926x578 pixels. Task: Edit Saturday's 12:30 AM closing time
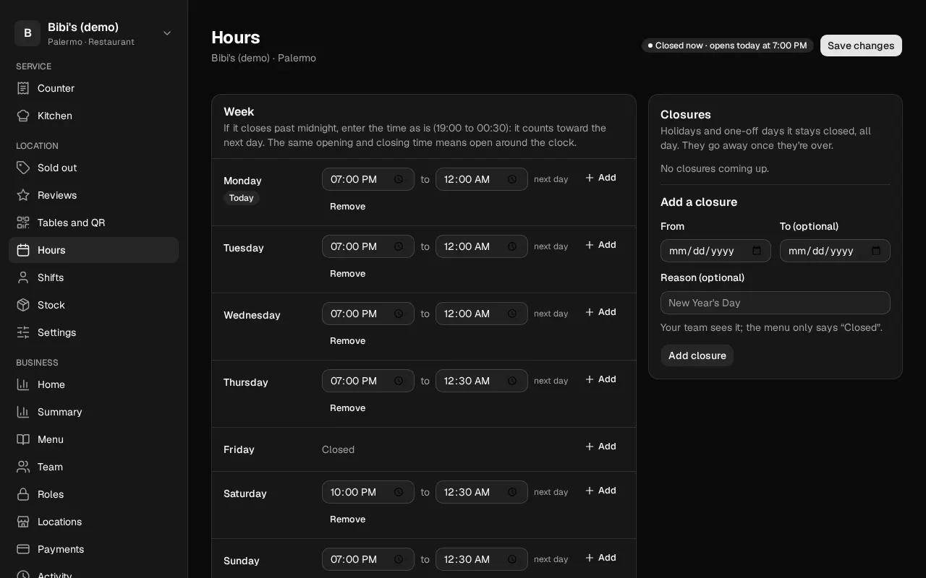click(481, 492)
